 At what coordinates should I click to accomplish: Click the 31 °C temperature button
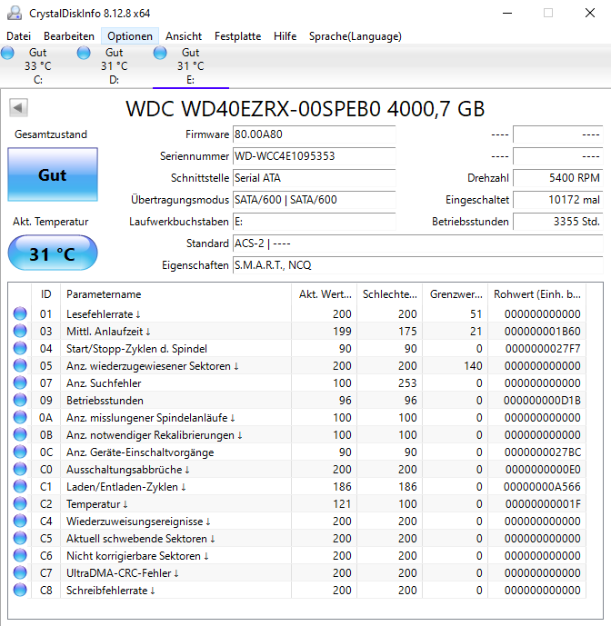(x=53, y=253)
